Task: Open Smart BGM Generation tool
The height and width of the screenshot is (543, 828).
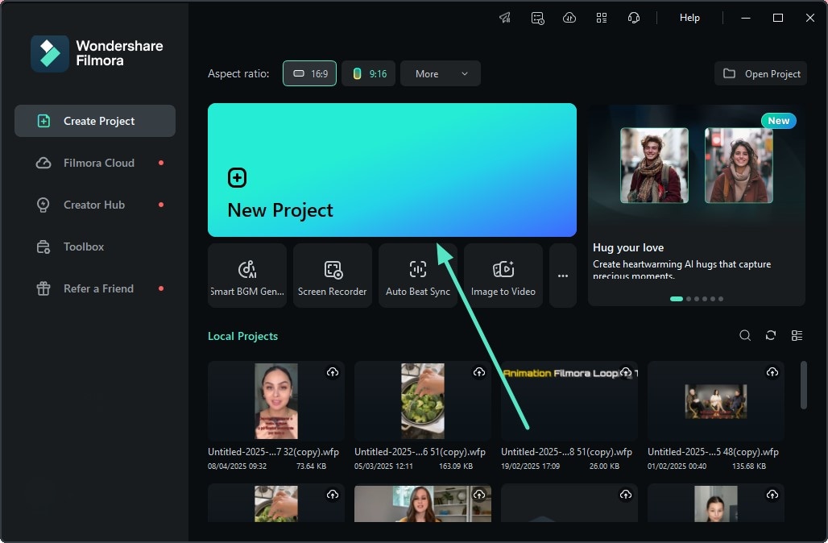Action: [247, 276]
